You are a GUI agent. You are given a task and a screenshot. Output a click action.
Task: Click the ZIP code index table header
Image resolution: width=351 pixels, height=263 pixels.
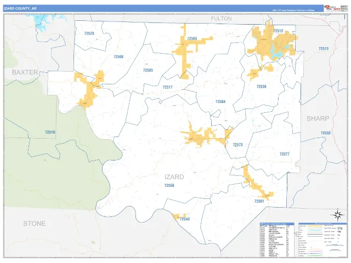(x=277, y=224)
